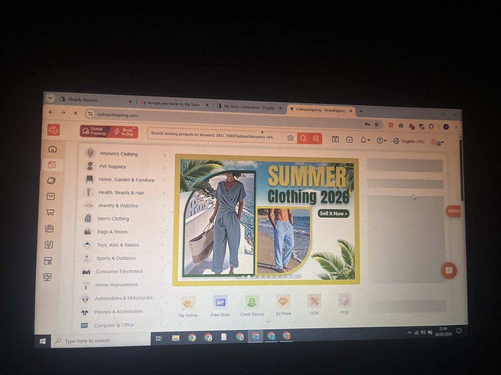Open the saved passwords key icon
The height and width of the screenshot is (375, 501).
(367, 124)
